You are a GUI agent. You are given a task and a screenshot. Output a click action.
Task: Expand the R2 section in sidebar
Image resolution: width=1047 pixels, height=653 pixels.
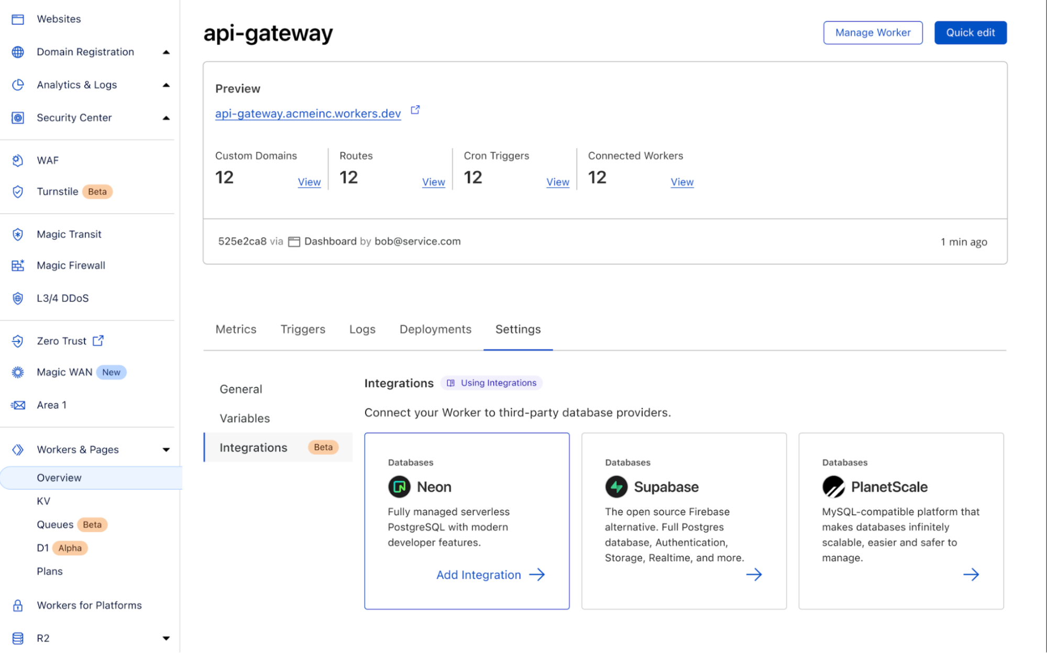tap(166, 638)
